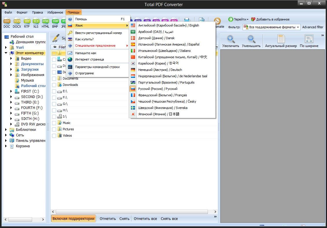Open the Избранное menu
The height and width of the screenshot is (228, 327).
[x=55, y=12]
